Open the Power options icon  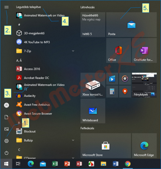(x=6, y=153)
